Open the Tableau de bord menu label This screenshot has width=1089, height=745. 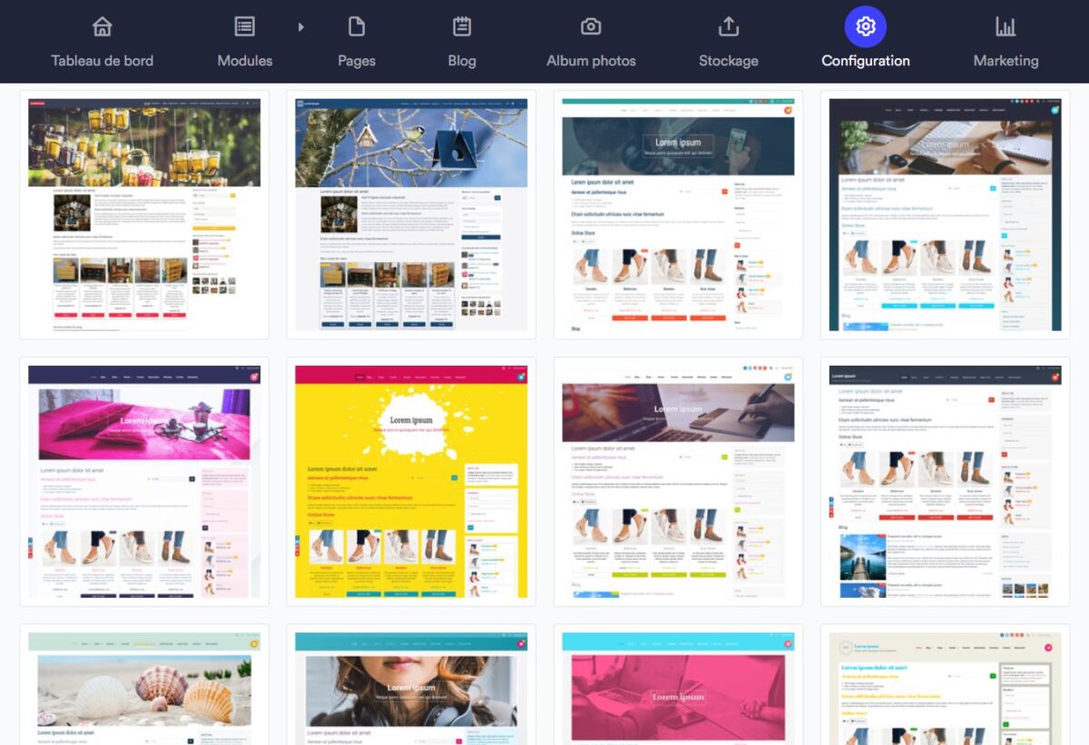(103, 61)
